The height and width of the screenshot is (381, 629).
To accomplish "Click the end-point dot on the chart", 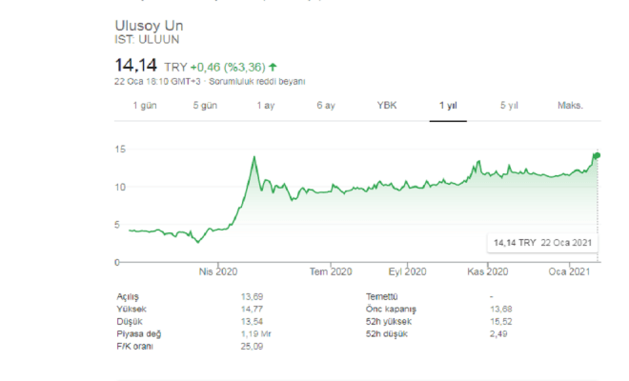I will [x=598, y=154].
